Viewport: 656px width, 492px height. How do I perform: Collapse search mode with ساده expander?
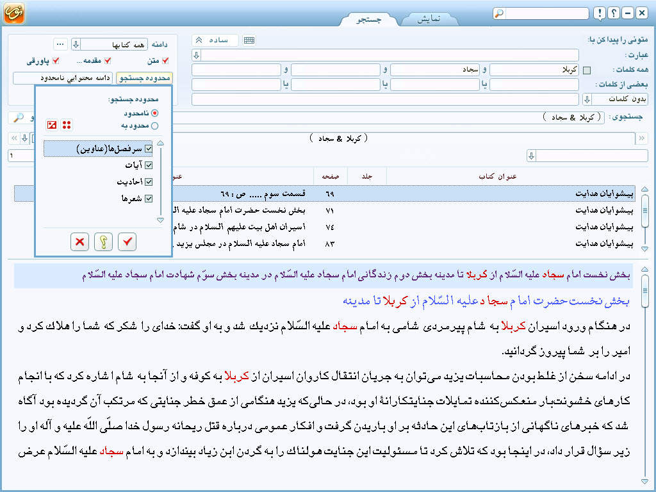pos(199,40)
